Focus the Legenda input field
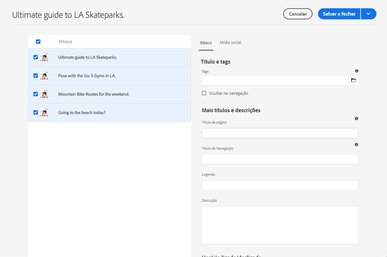 click(280, 185)
